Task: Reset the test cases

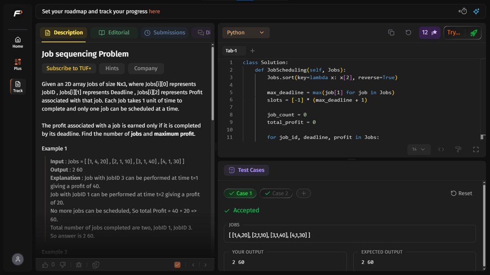Action: pyautogui.click(x=461, y=194)
